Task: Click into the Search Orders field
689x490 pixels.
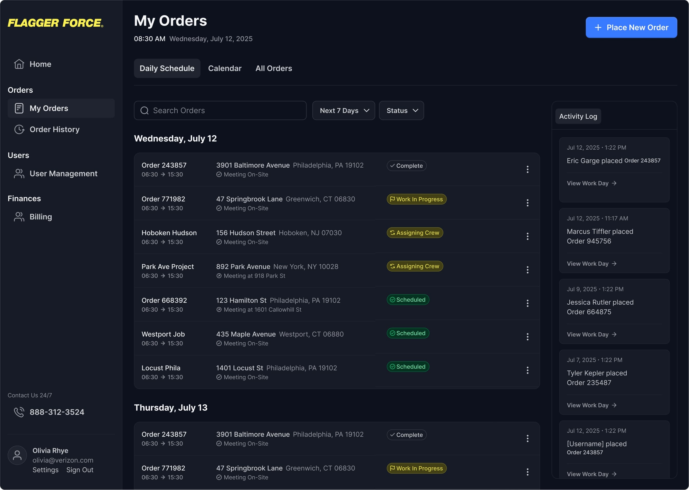Action: [220, 110]
